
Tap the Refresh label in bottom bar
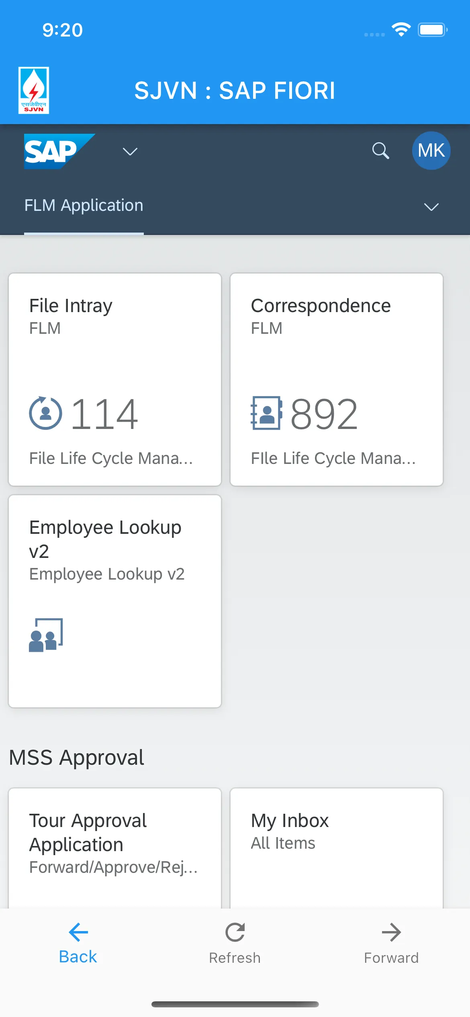click(235, 958)
